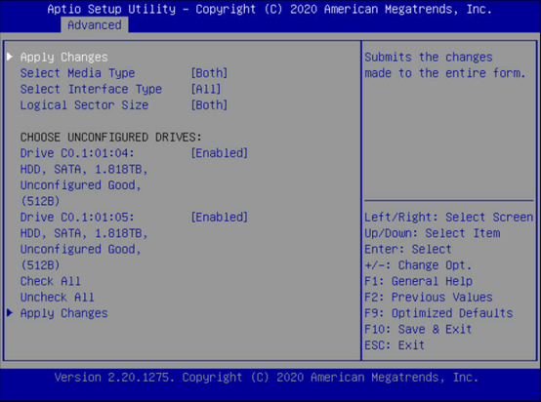Image resolution: width=541 pixels, height=402 pixels.
Task: Choose the Uncheck All option
Action: click(58, 298)
